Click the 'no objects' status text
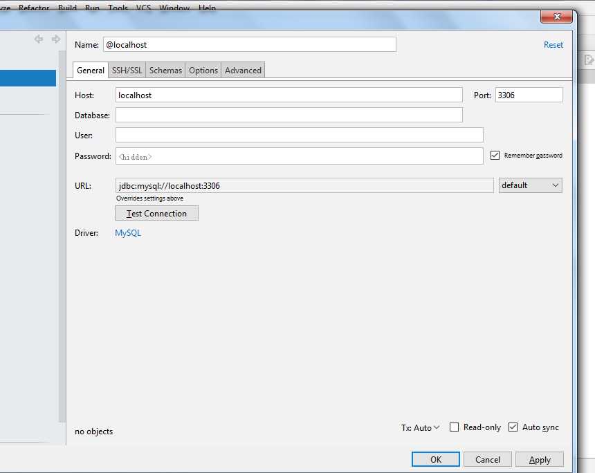Image resolution: width=595 pixels, height=473 pixels. [93, 432]
